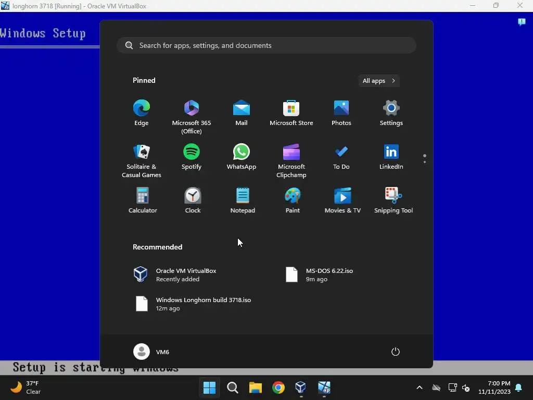The width and height of the screenshot is (533, 400).
Task: Open Settings from pinned apps
Action: (391, 114)
